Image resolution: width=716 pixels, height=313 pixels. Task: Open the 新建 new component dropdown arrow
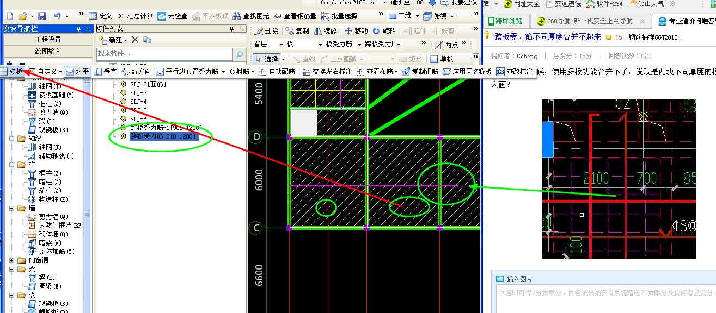point(125,40)
